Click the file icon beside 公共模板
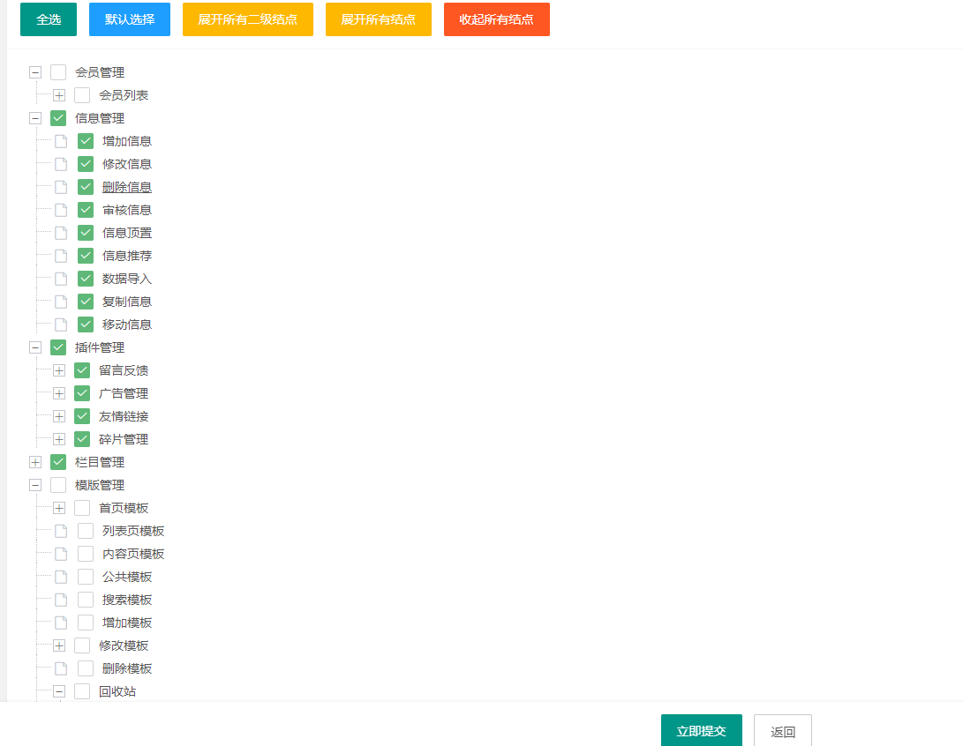 coord(61,577)
